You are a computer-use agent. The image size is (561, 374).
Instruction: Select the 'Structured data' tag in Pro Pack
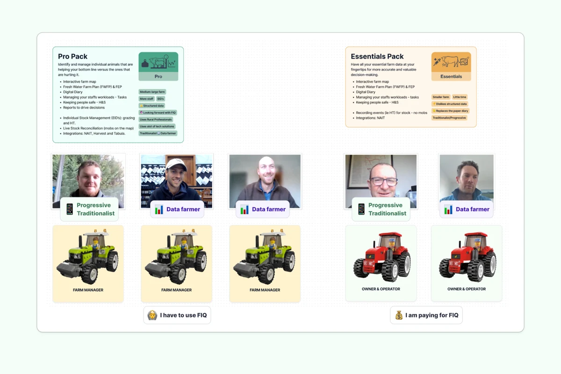pyautogui.click(x=152, y=106)
